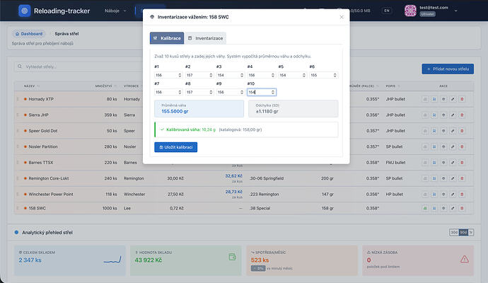Click the Uložit kalibraci button

(x=175, y=147)
